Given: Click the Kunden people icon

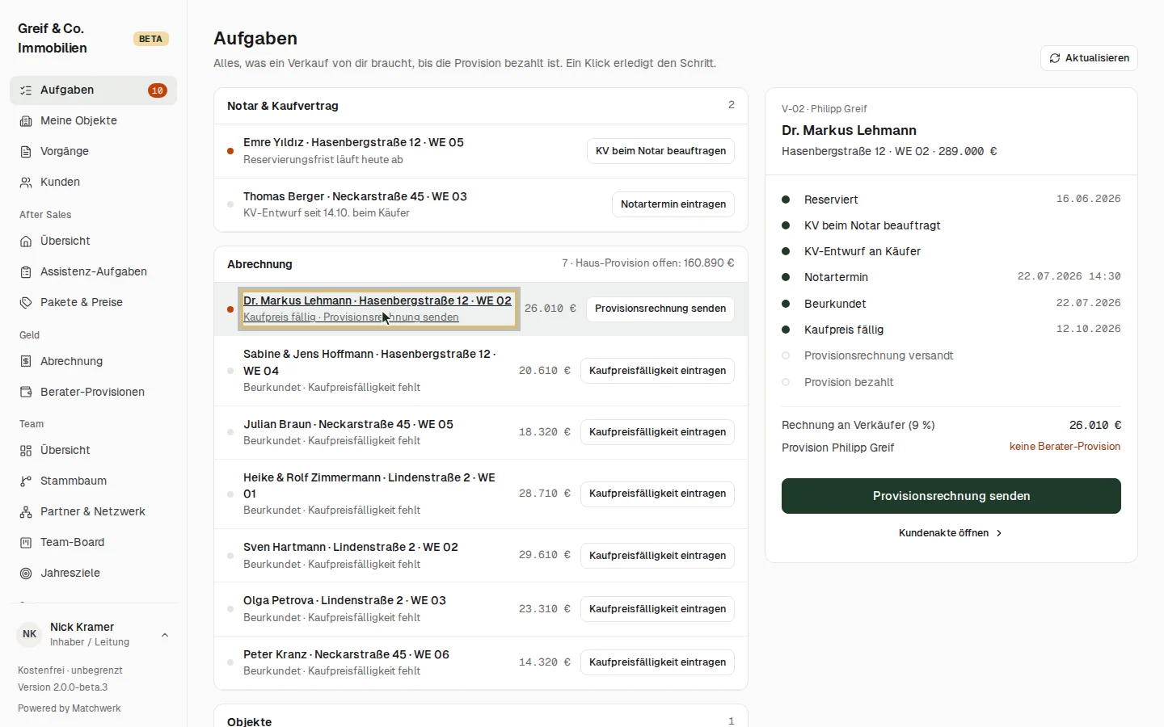Looking at the screenshot, I should 26,183.
